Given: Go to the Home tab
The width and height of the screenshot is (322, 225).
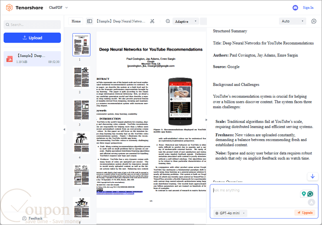Looking at the screenshot, I should pos(76,21).
